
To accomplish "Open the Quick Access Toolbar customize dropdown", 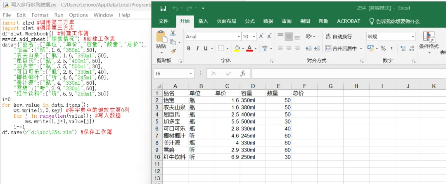I will [x=203, y=8].
